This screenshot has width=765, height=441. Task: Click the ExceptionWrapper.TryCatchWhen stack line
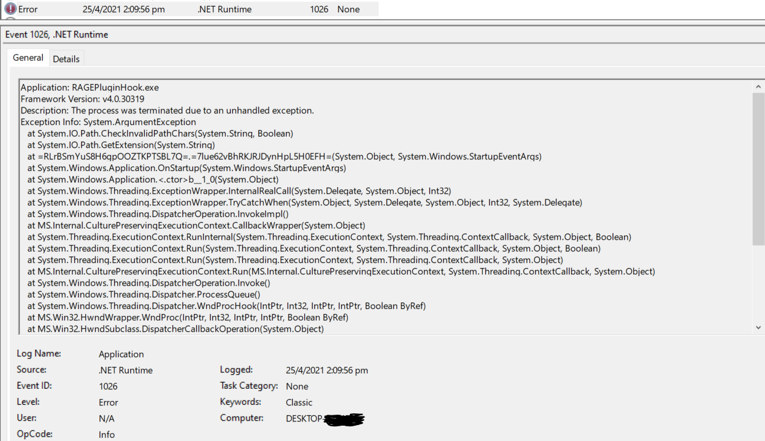point(304,202)
